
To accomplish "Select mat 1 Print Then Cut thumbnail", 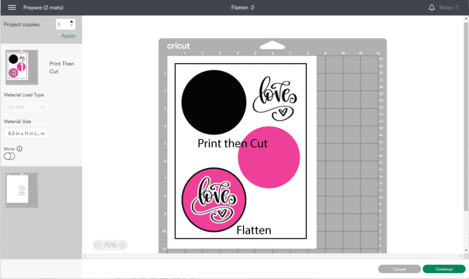I will point(22,67).
